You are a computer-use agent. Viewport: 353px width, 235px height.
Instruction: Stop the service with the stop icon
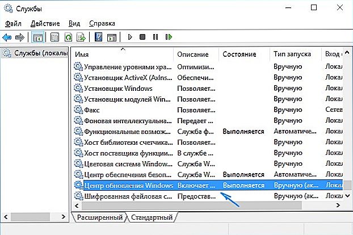pyautogui.click(x=142, y=37)
